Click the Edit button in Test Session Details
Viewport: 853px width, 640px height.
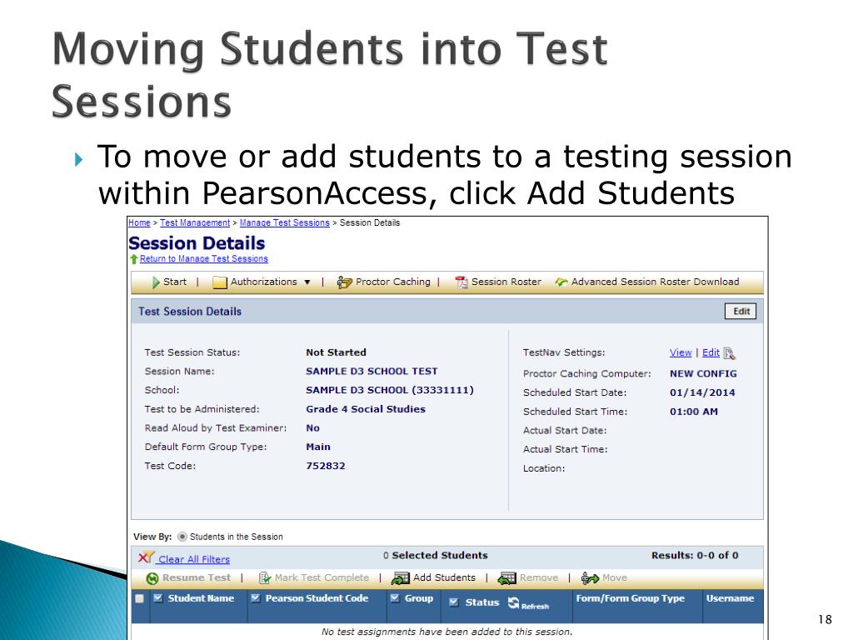tap(741, 312)
